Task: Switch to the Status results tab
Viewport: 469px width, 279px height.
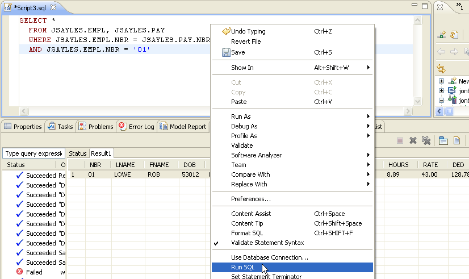Action: click(78, 153)
